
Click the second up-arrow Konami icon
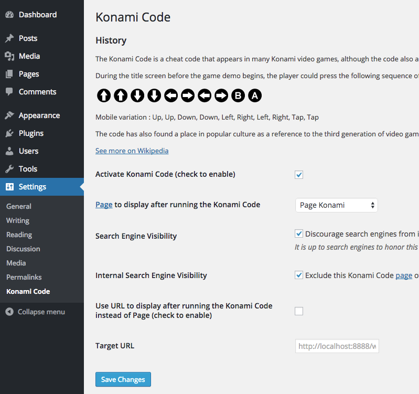click(121, 95)
